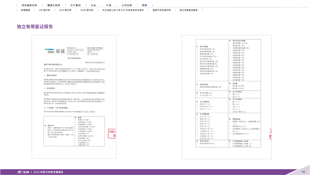Select the highlighted 附录 tab
Image resolution: width=310 pixels, height=175 pixels.
144,5
